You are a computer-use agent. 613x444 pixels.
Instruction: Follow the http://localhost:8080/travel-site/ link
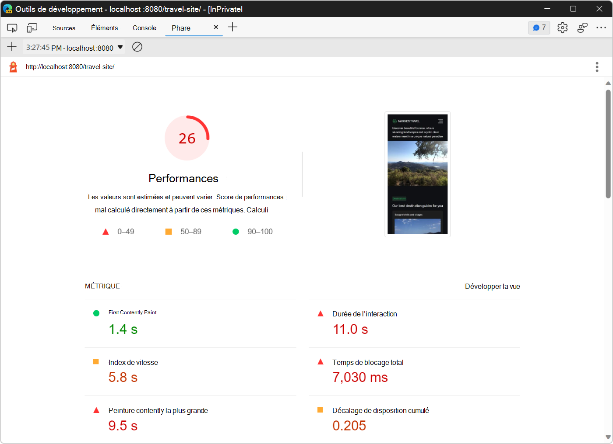tap(70, 66)
